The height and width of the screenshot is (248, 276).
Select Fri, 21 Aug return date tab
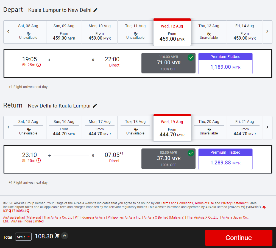244,128
